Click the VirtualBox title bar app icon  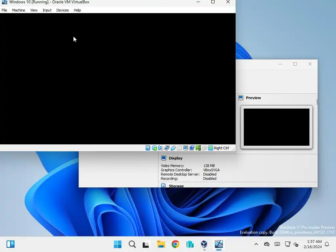(5, 2)
